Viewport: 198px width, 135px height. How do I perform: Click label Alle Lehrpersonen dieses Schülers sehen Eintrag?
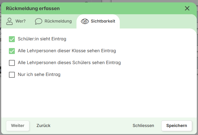(x=69, y=63)
